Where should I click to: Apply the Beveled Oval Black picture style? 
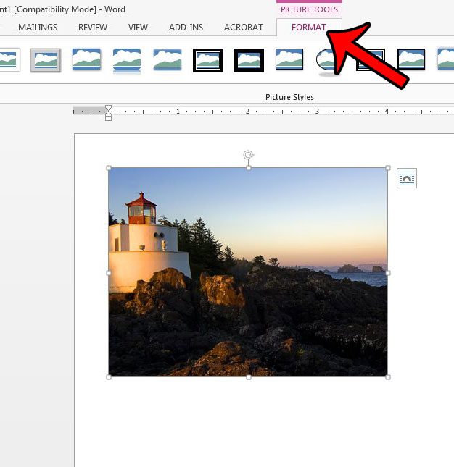pyautogui.click(x=329, y=60)
